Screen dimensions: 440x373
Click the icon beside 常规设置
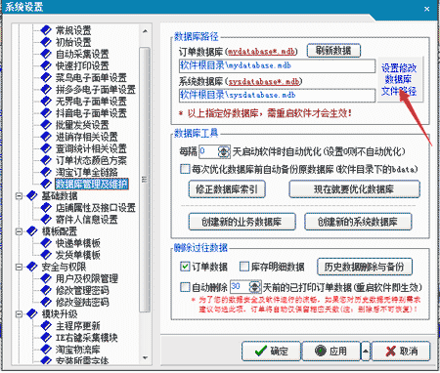coord(46,30)
